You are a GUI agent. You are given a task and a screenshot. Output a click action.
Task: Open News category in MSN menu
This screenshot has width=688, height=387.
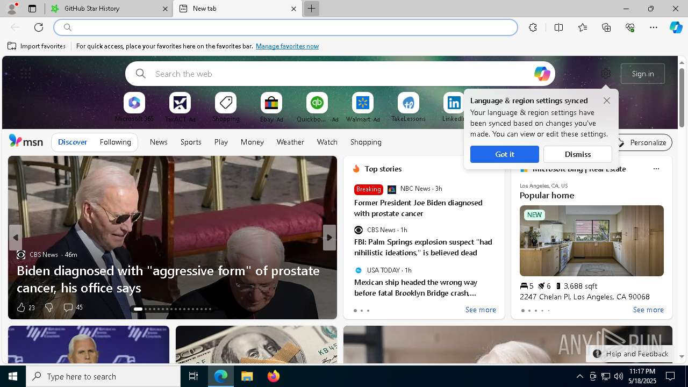click(x=159, y=142)
